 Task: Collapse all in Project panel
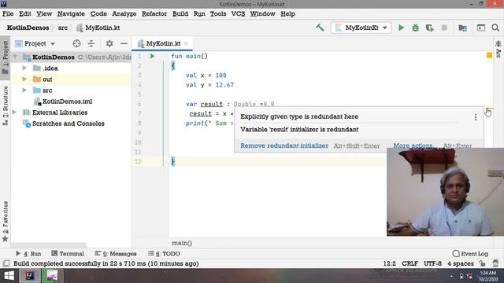tap(91, 43)
